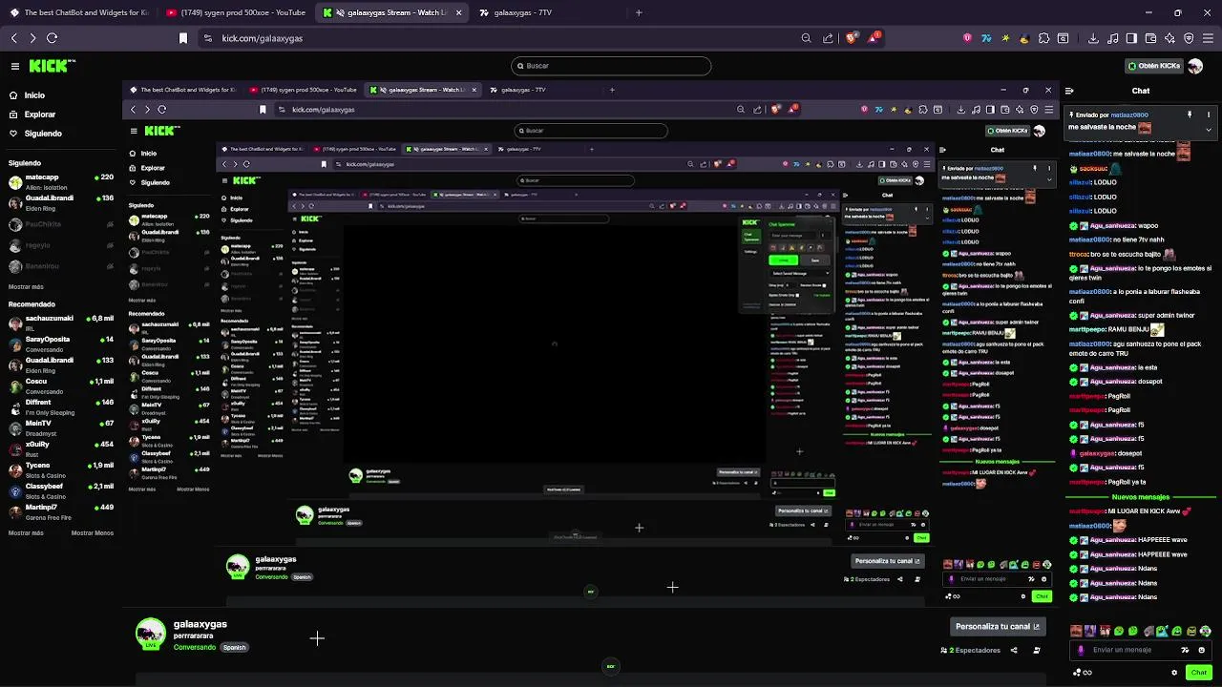
Task: Click the outermost Kick Buscar search field
Action: (611, 66)
